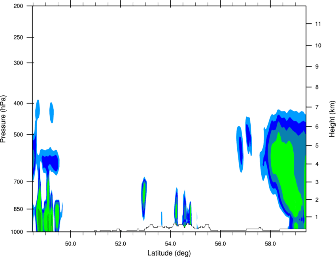Image resolution: width=336 pixels, height=257 pixels.
Task: Click the Latitude (deg) axis title
Action: [x=169, y=253]
